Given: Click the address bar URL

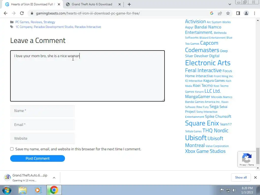Looking at the screenshot, I should [88, 13].
